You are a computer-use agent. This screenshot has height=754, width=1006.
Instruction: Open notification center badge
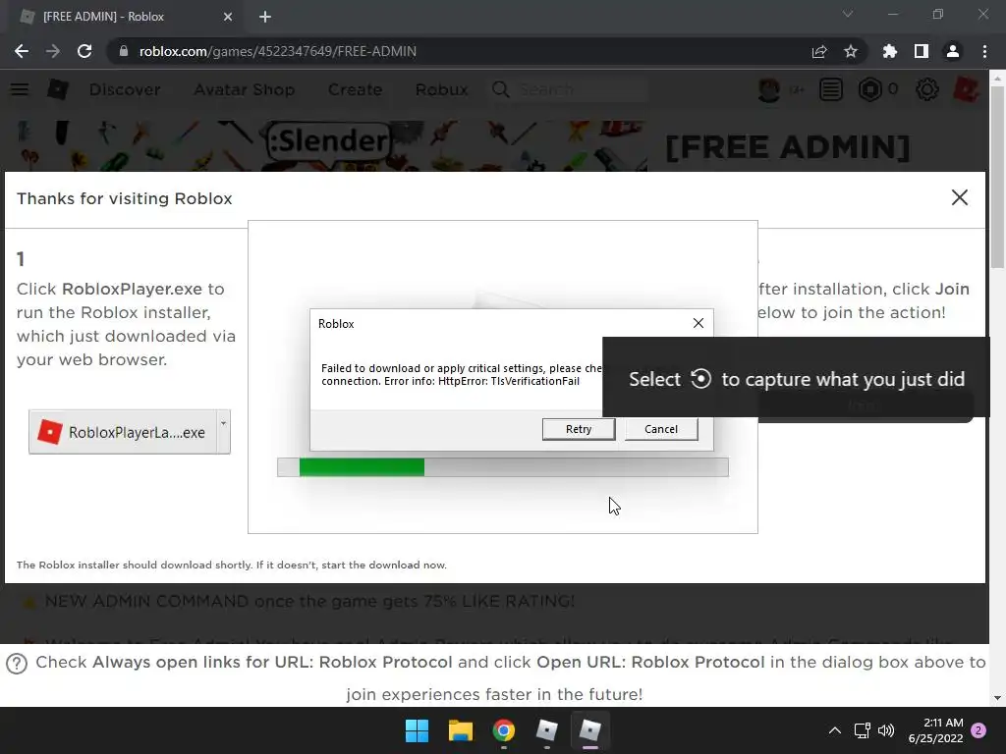(x=978, y=730)
